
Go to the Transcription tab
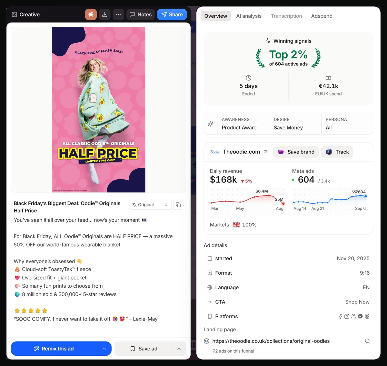coord(286,16)
